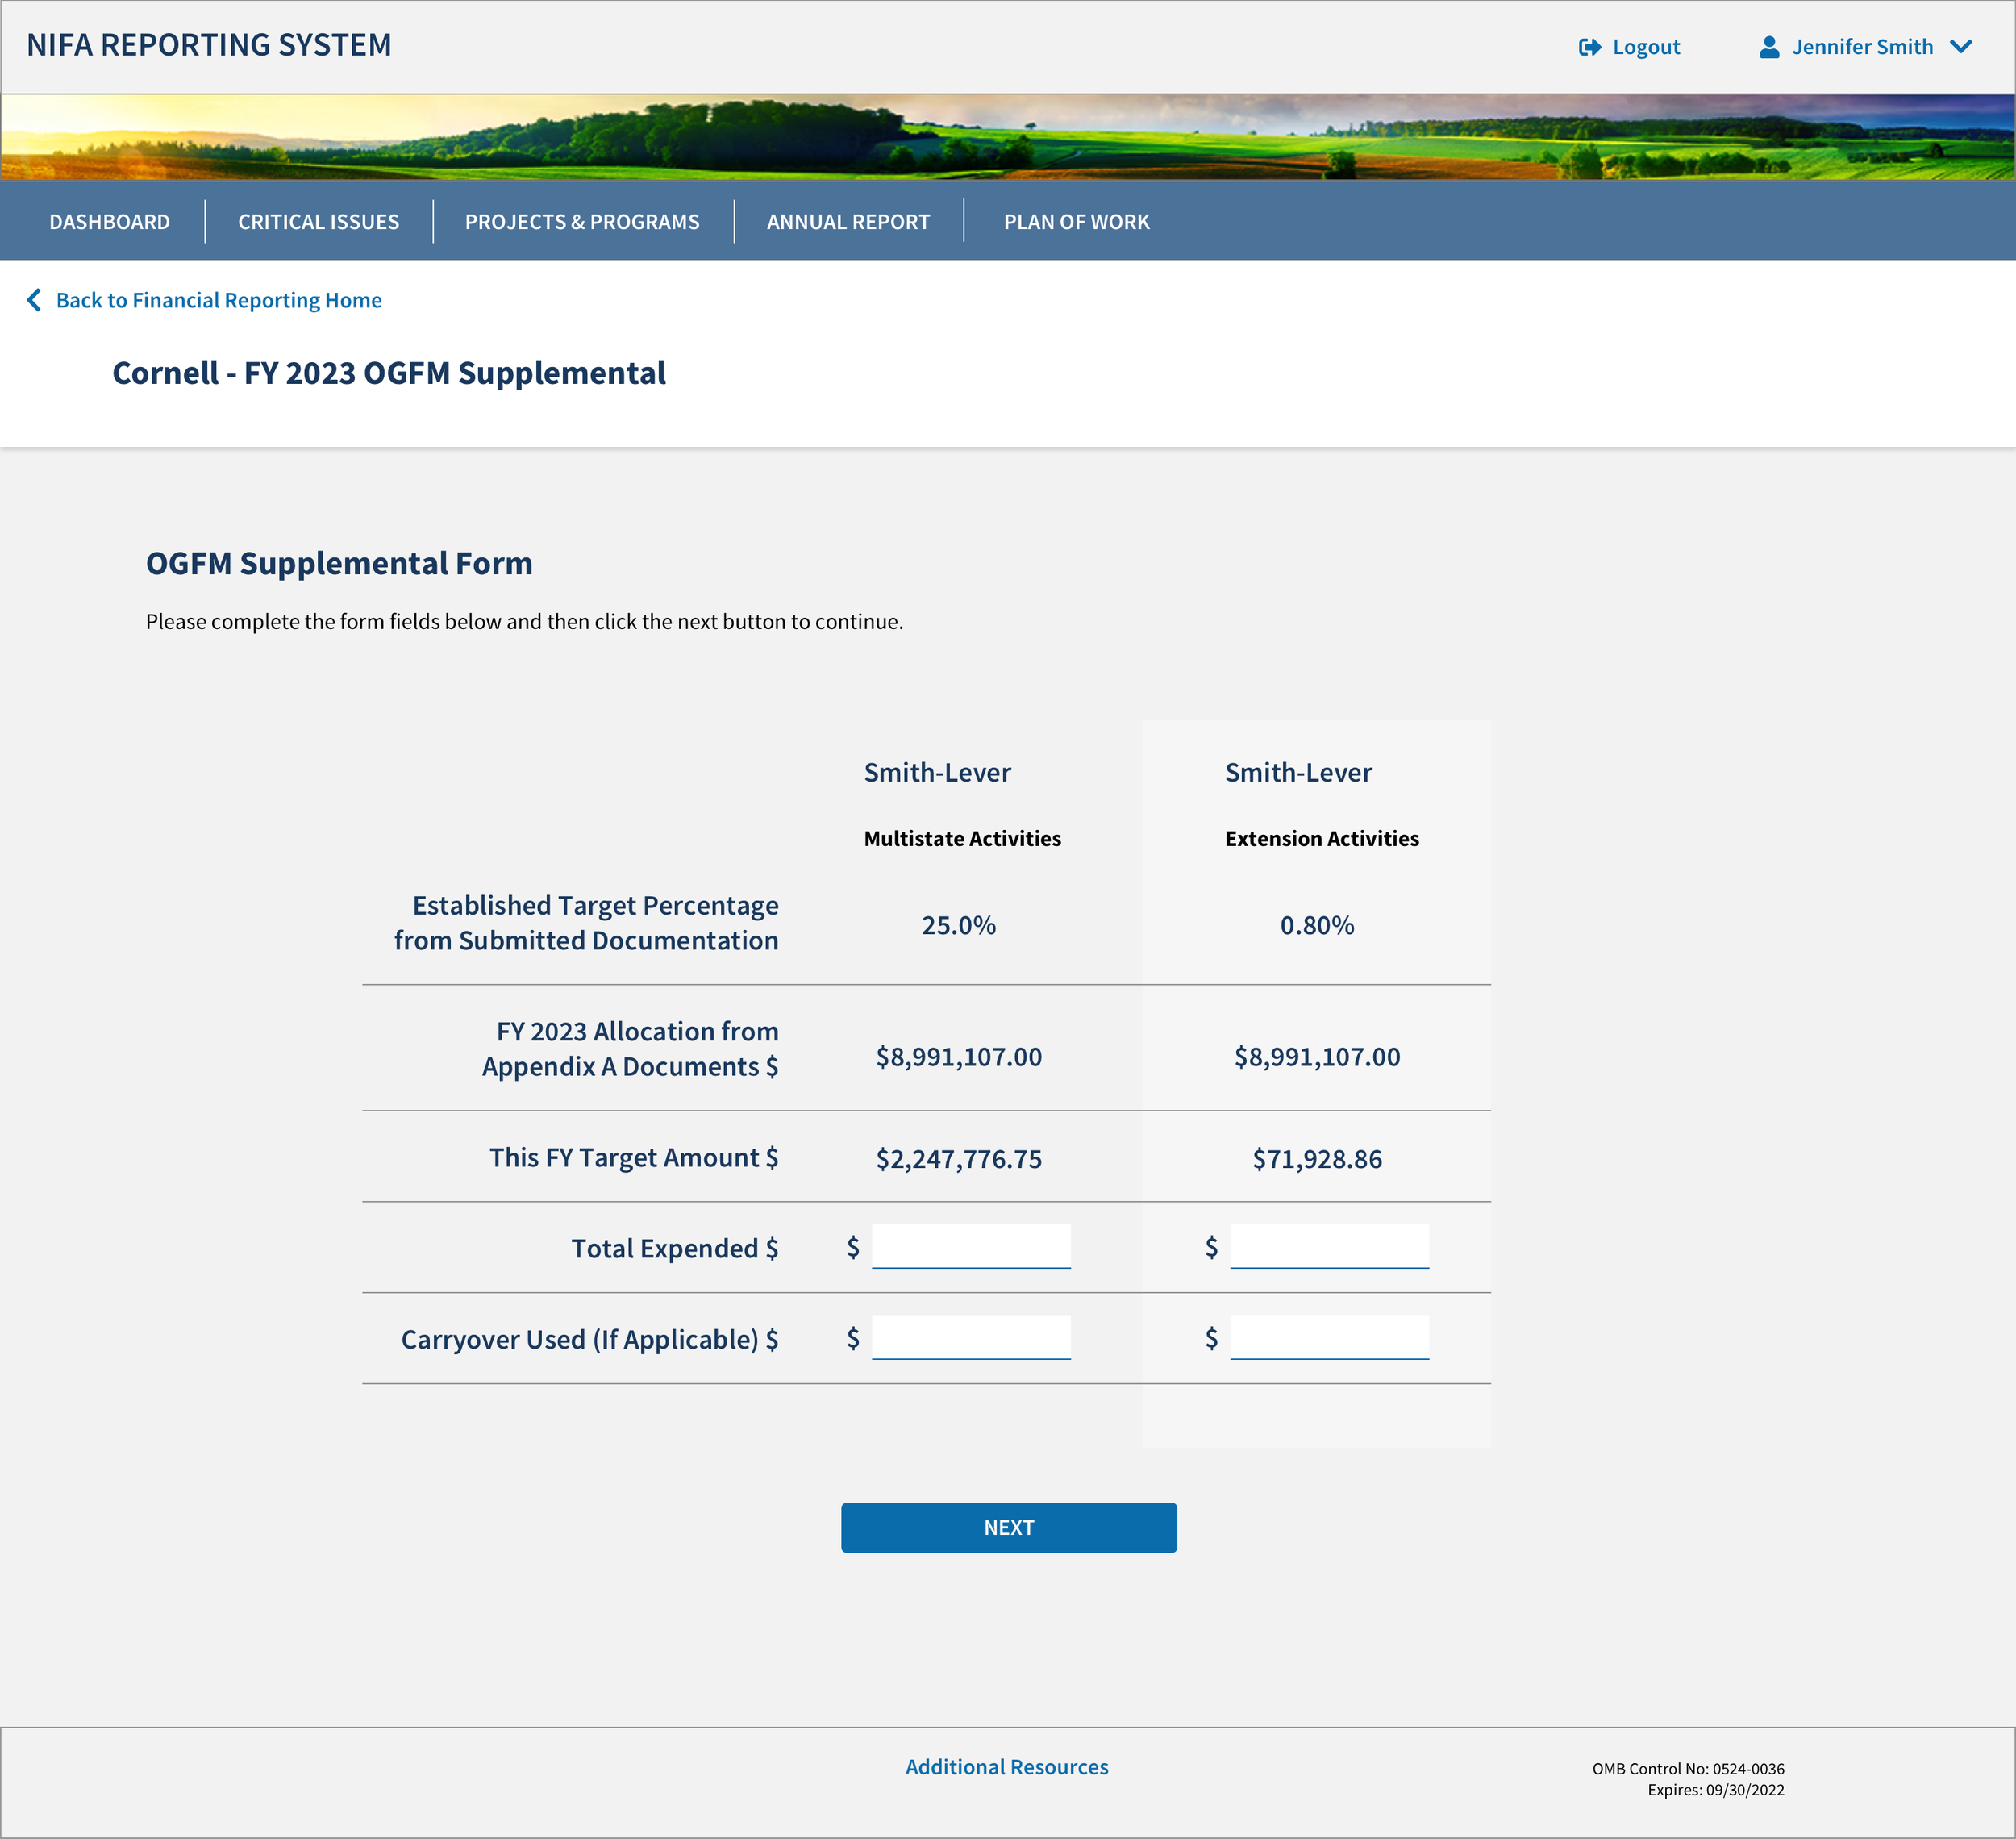Screen dimensions: 2016x1839
Task: Focus Multistate Total Expended input field
Action: [970, 1246]
